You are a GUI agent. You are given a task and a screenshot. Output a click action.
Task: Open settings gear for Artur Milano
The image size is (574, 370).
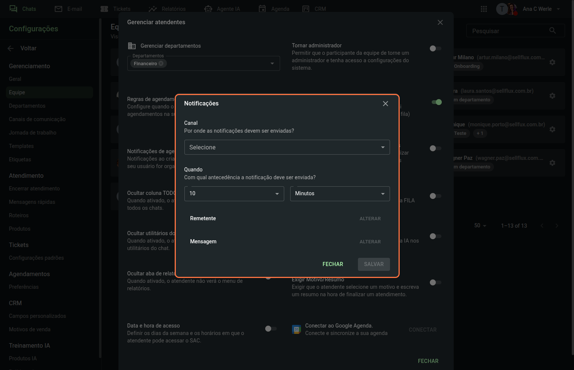(552, 62)
